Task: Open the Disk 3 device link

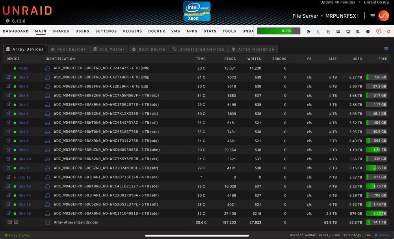Action: point(23,95)
